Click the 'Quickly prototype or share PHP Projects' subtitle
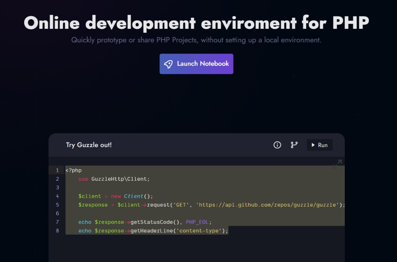Viewport: 397px width, 262px height. (x=134, y=40)
